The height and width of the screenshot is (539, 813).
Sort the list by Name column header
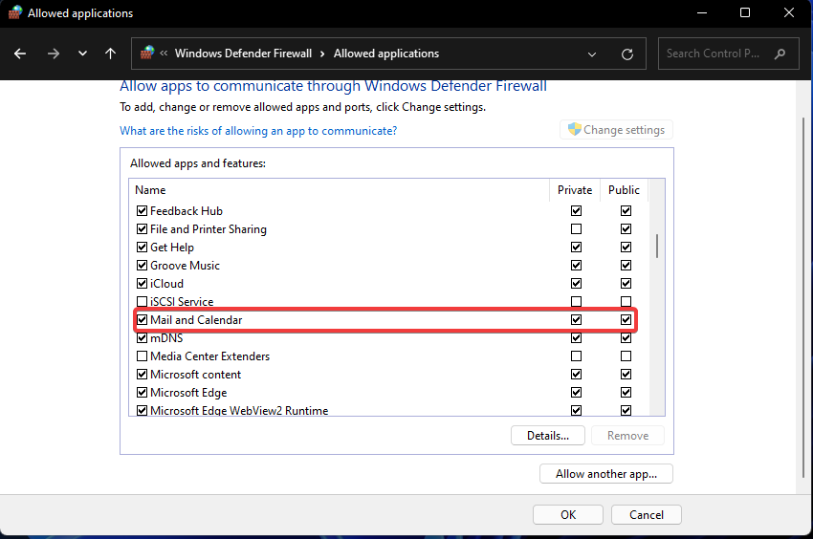tap(150, 190)
